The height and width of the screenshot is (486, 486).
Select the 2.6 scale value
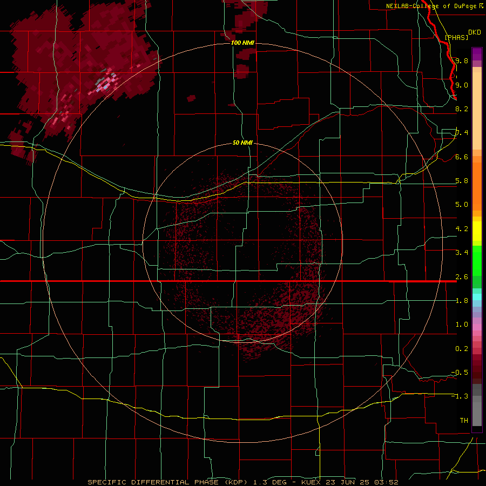click(462, 276)
